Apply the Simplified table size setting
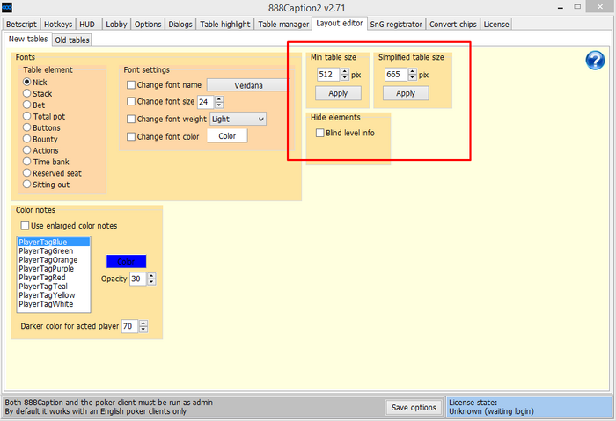The width and height of the screenshot is (616, 421). (406, 93)
